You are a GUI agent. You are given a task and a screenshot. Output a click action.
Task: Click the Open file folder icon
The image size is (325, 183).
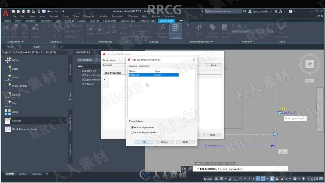(18, 11)
